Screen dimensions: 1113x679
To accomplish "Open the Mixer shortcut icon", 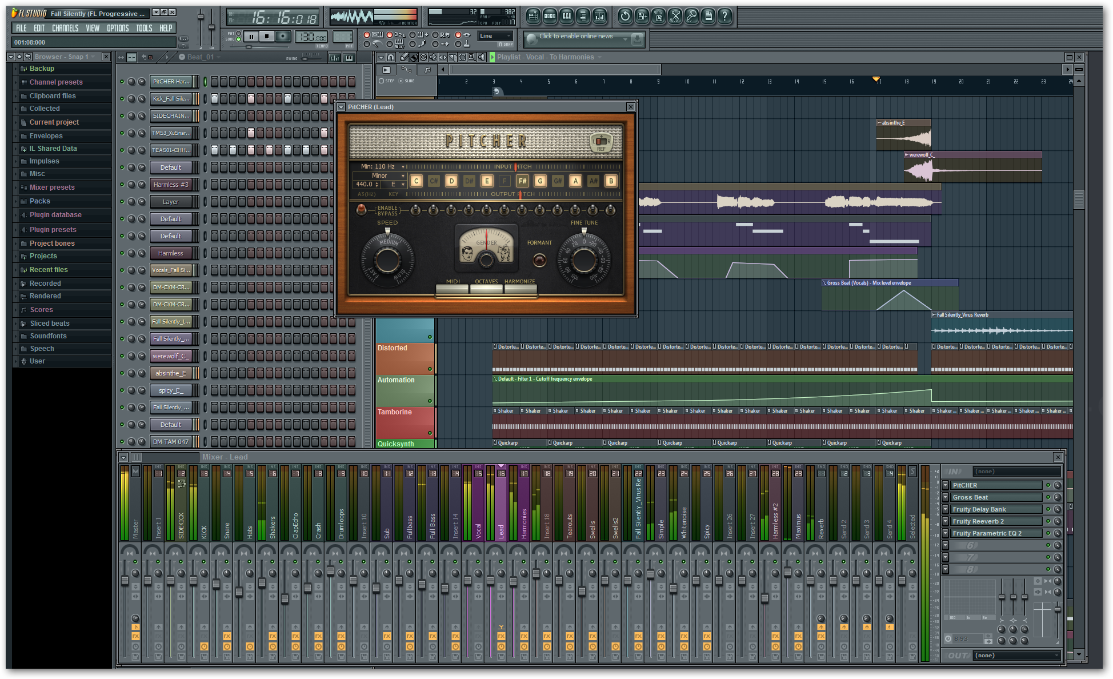I will (x=599, y=16).
